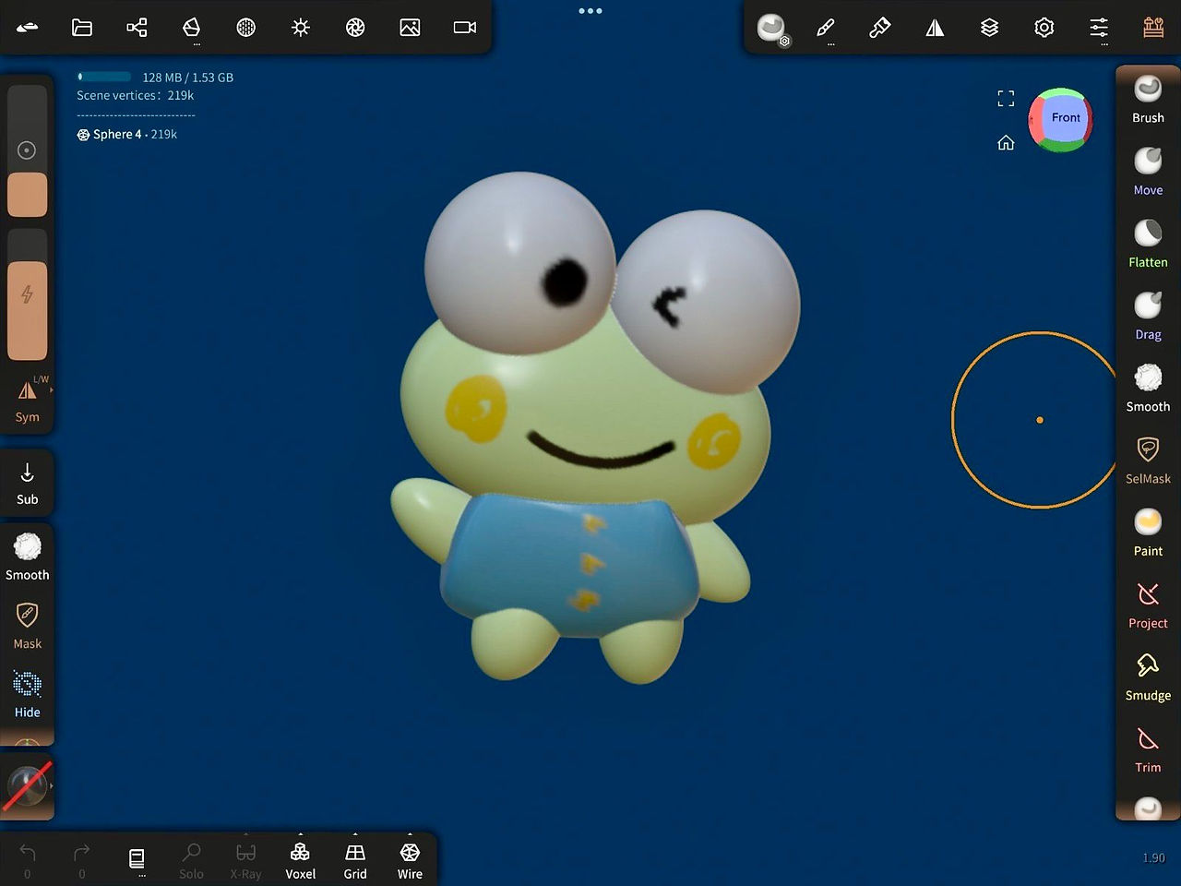Open the Lighting sun menu
This screenshot has height=886, width=1181.
301,28
